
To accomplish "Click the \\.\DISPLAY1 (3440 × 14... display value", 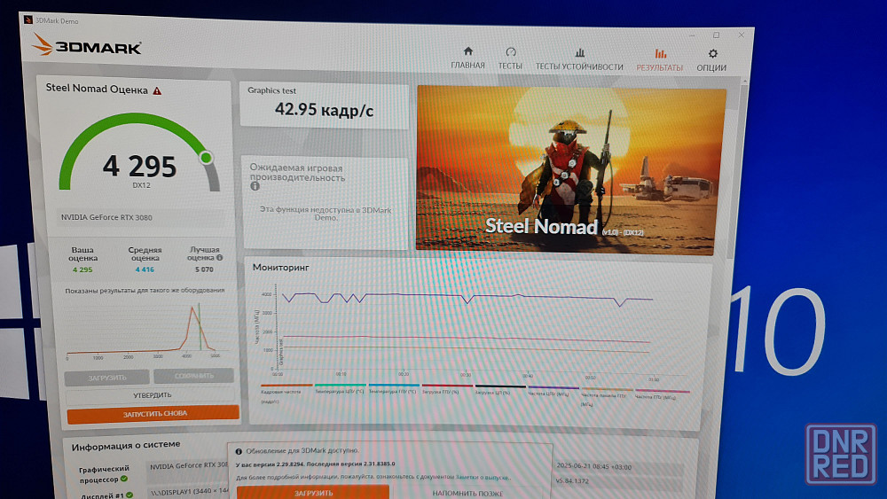I will coord(190,492).
